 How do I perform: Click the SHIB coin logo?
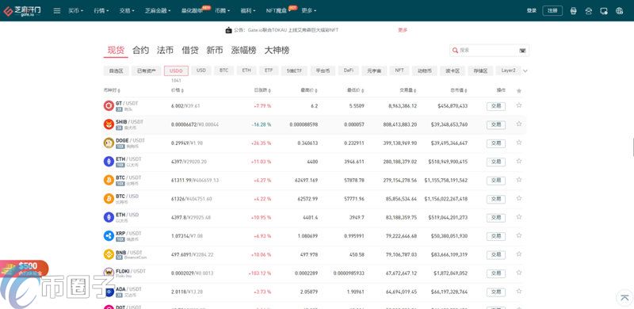[109, 124]
